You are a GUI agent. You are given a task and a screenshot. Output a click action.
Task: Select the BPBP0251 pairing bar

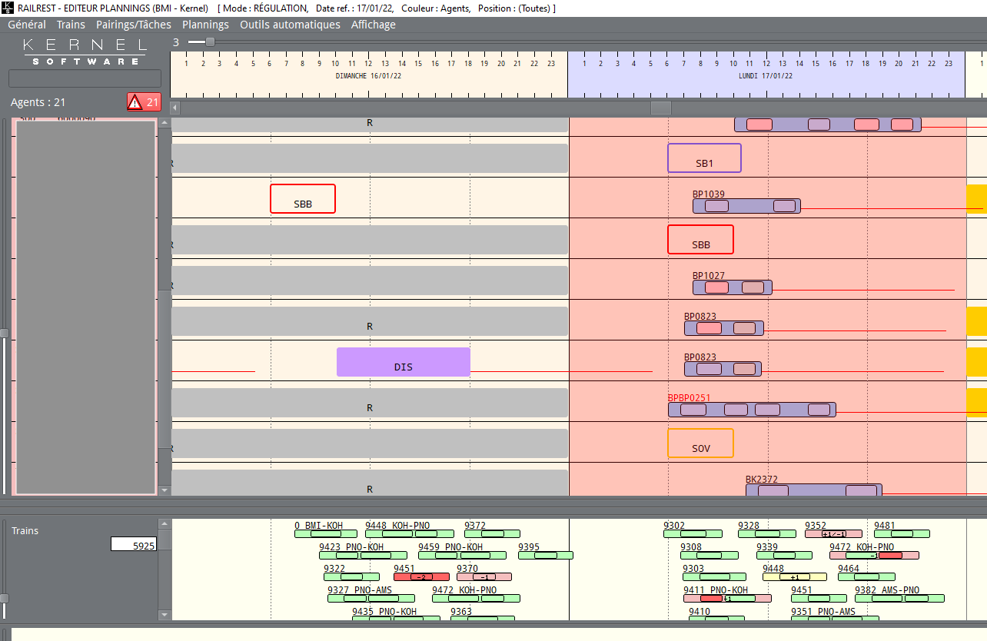tap(751, 410)
